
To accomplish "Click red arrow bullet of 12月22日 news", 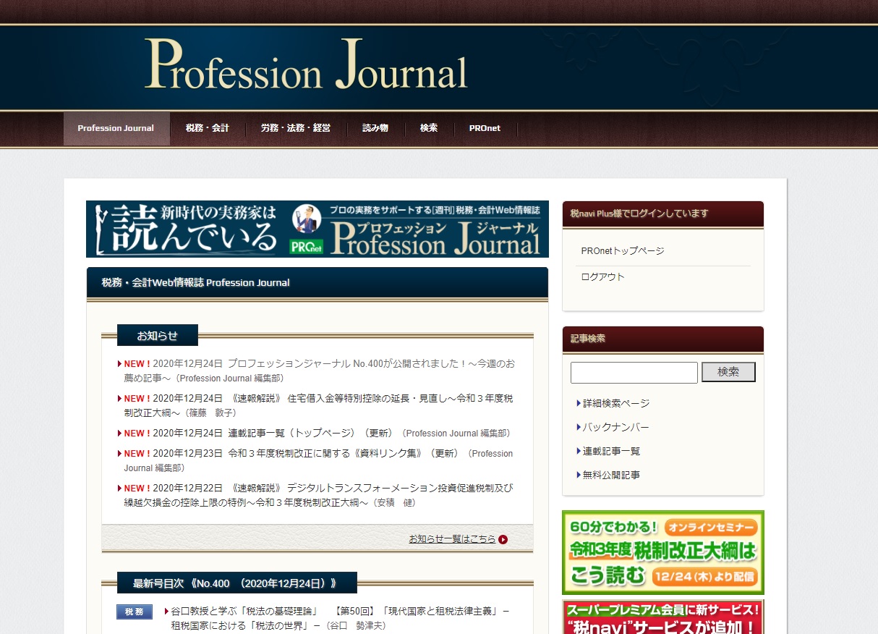I will click(119, 489).
